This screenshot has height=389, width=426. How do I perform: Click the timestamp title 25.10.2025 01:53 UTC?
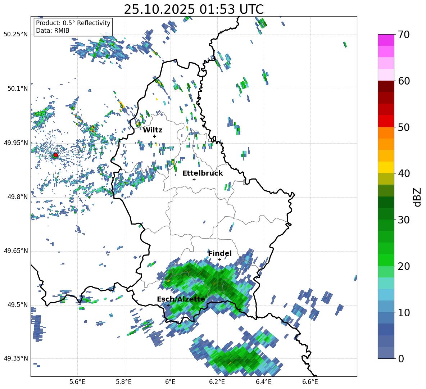(x=194, y=9)
